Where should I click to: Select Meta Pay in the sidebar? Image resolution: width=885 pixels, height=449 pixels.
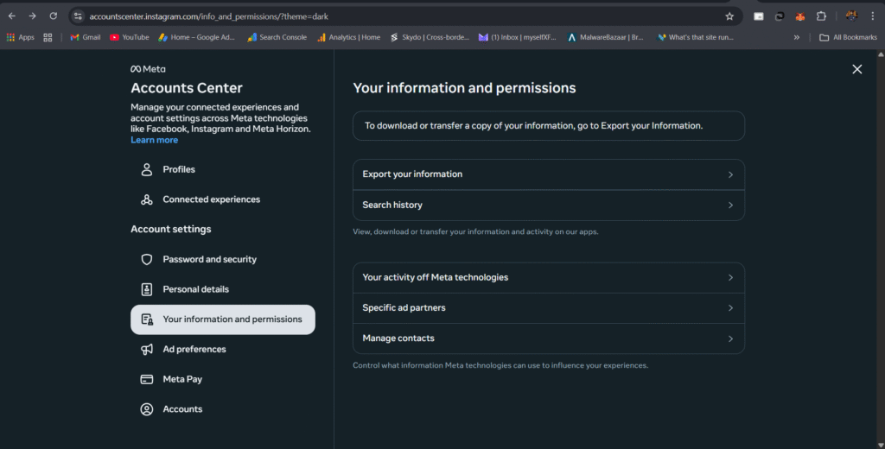(x=223, y=379)
